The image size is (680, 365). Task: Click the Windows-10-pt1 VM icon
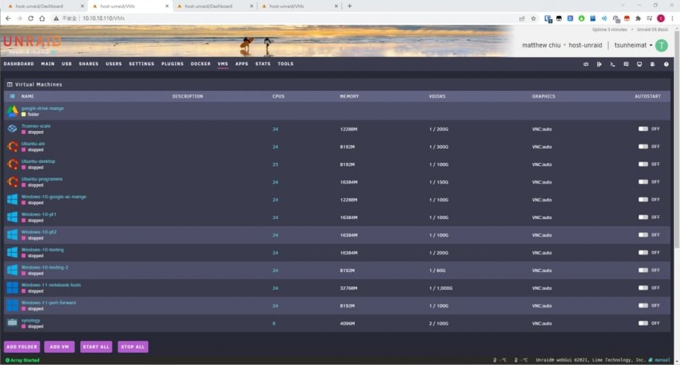tap(12, 217)
